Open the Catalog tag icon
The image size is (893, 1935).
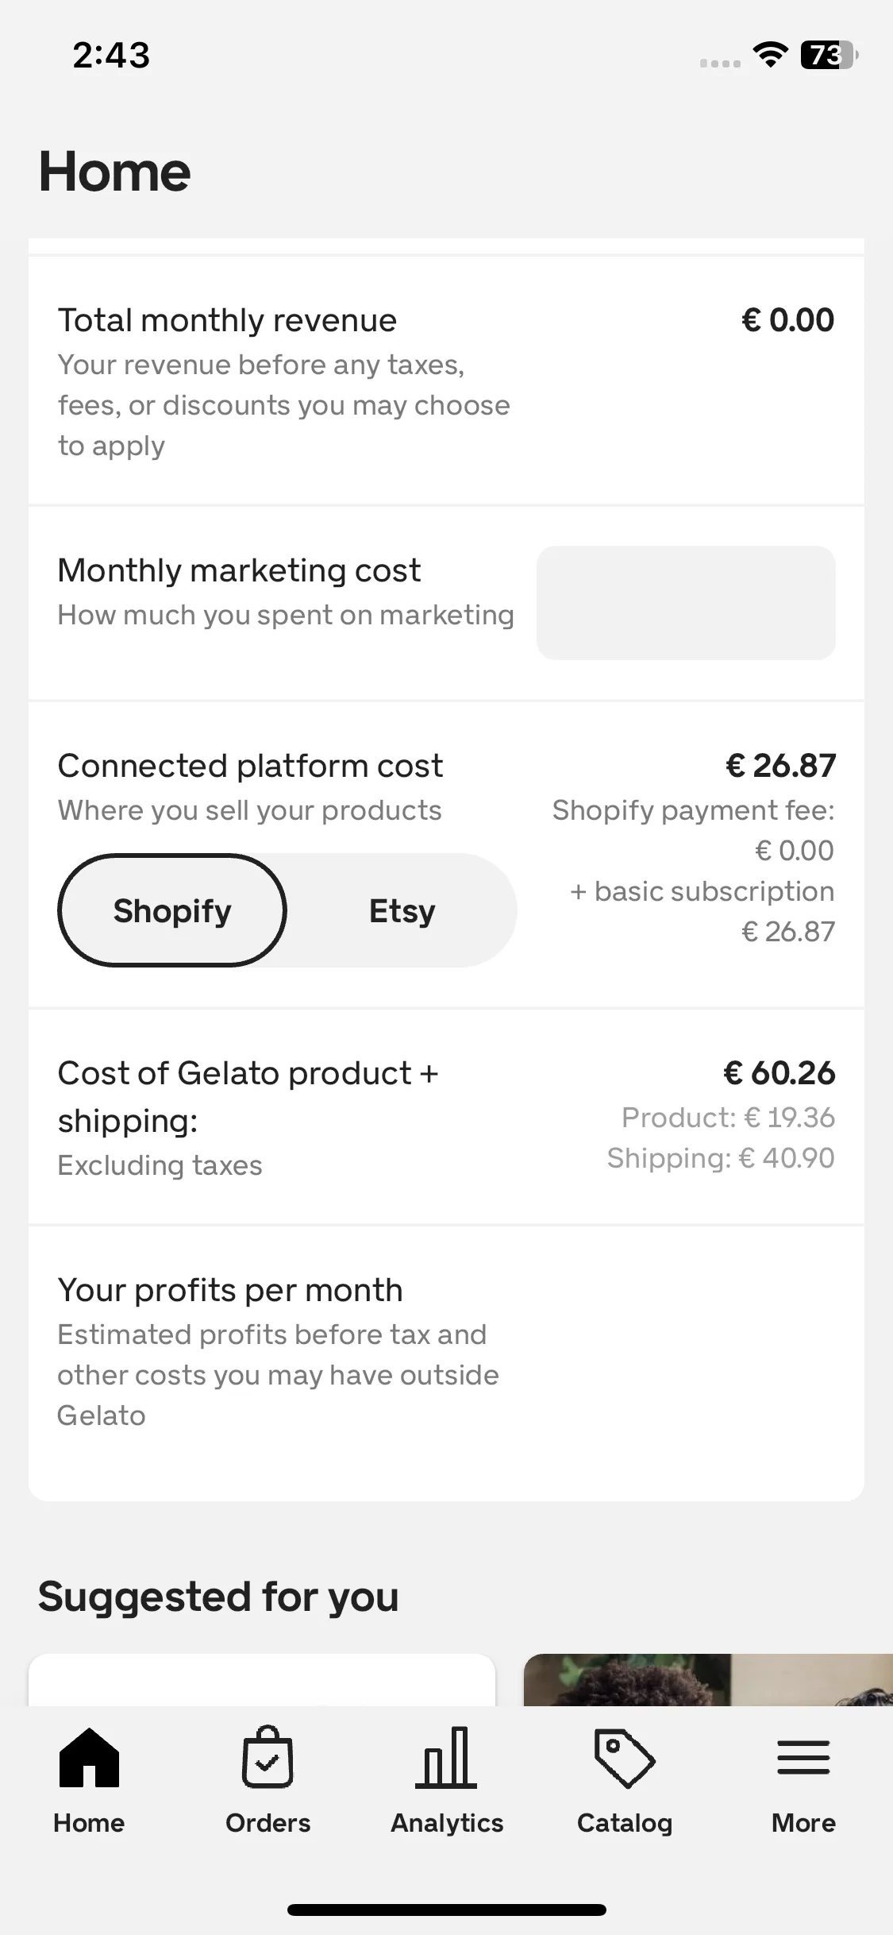[x=625, y=1758]
